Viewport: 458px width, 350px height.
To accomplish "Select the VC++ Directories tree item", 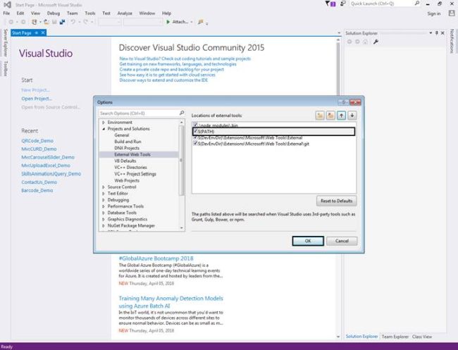I will [x=130, y=168].
